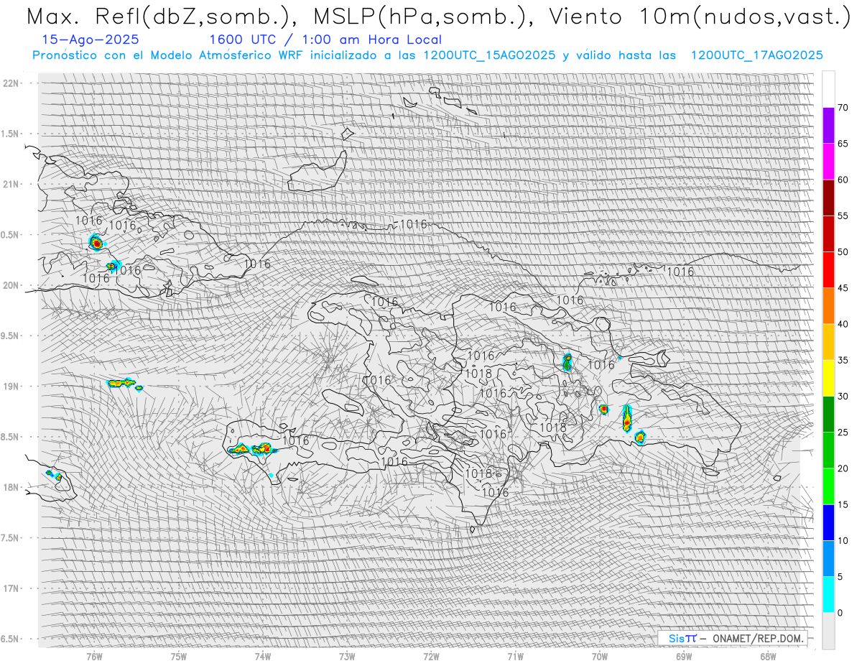The image size is (862, 666).
Task: Click the 9.5N latitude axis label
Action: coord(10,336)
